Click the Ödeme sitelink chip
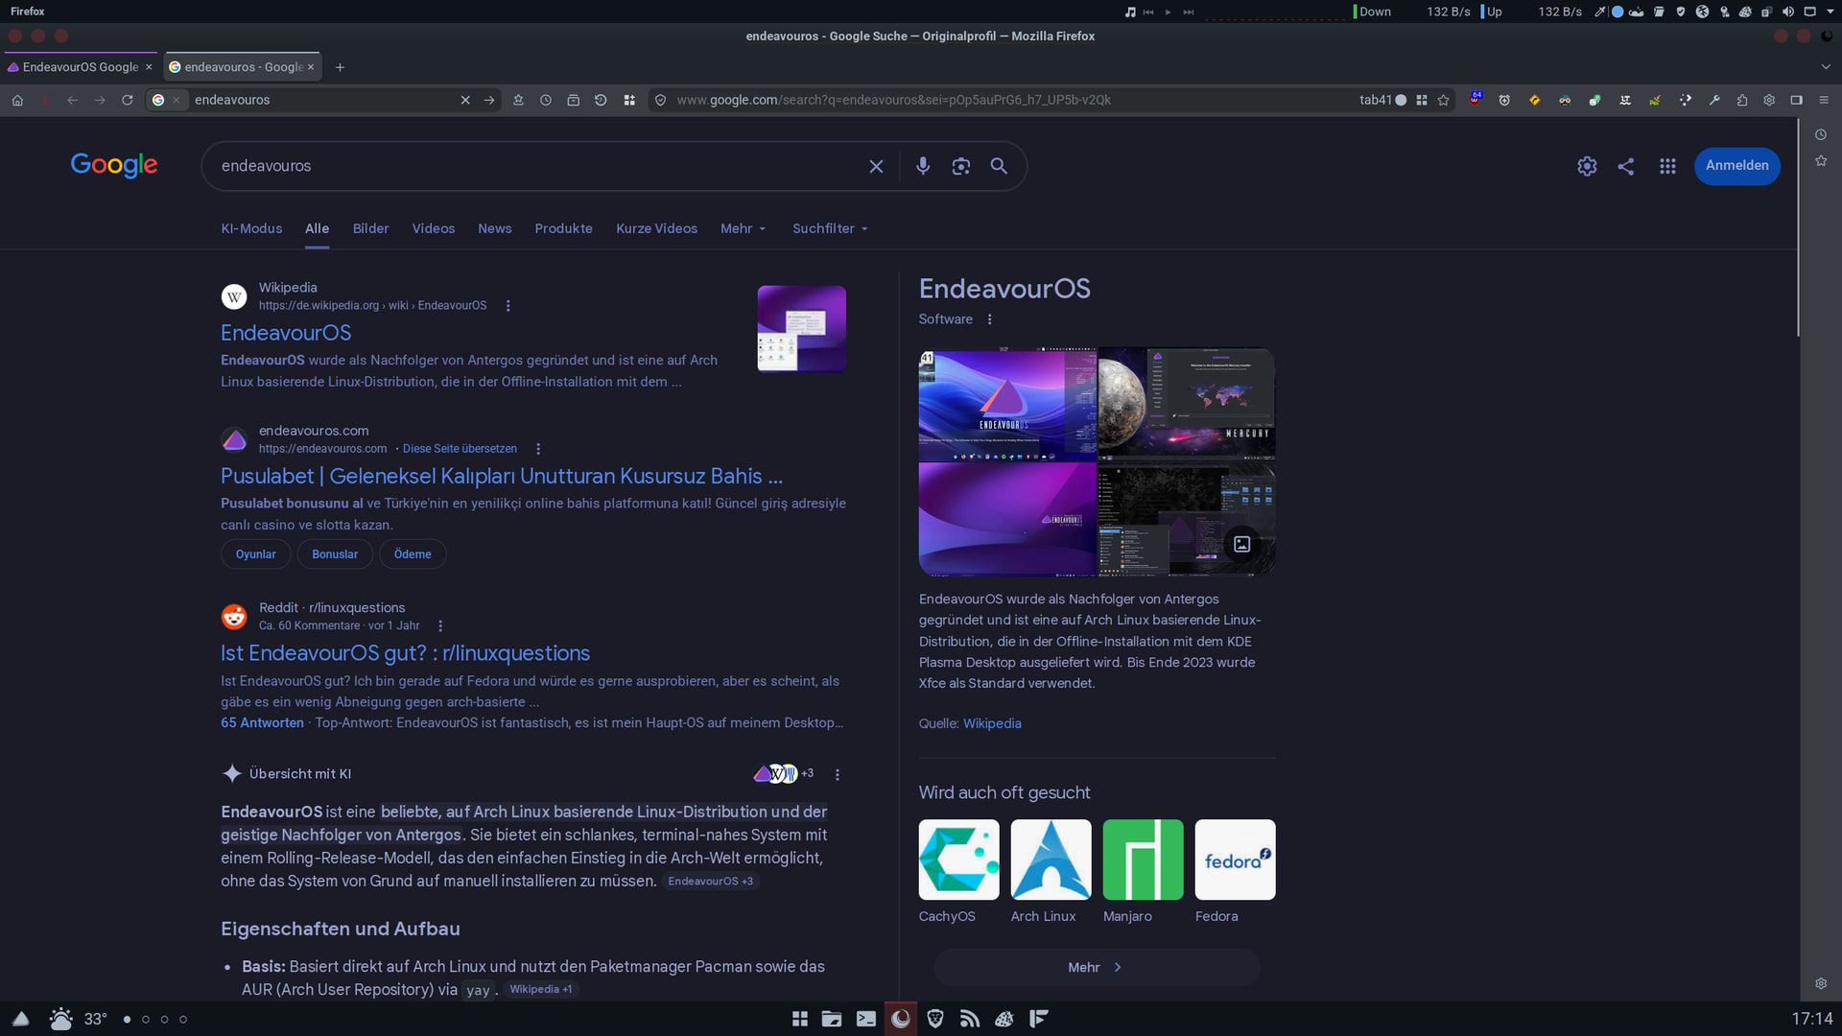 click(x=413, y=554)
